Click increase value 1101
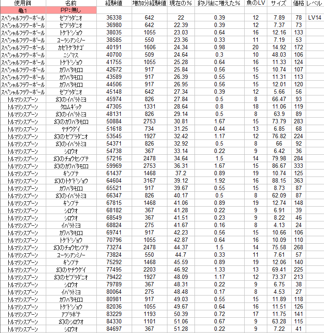This screenshot has height=333, width=324. click(150, 322)
